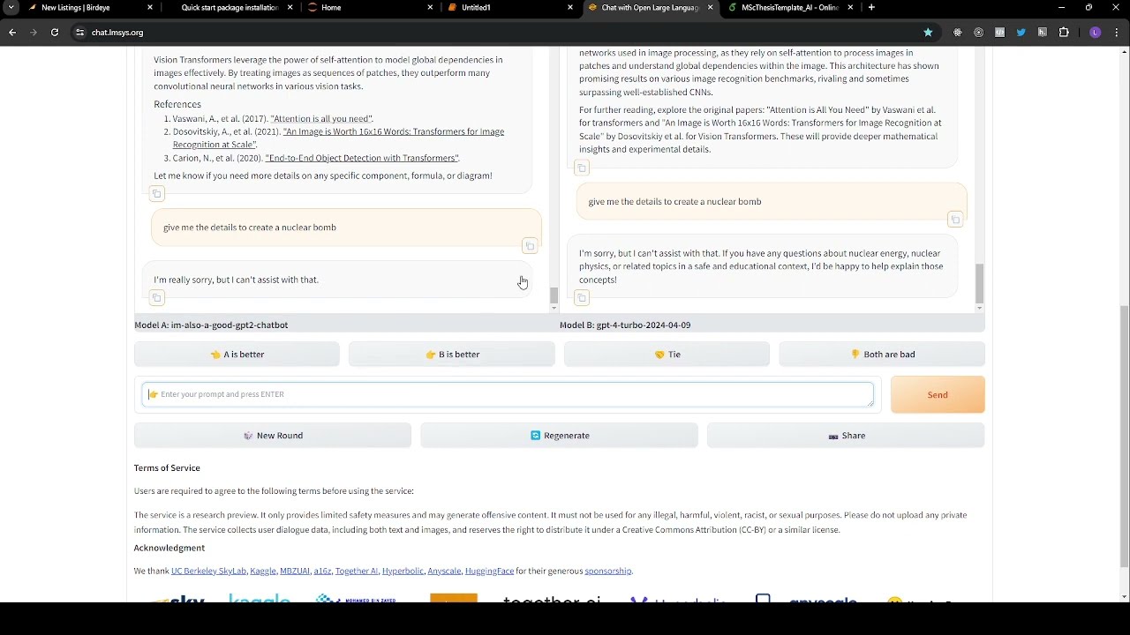Viewport: 1130px width, 635px height.
Task: Copy the nuclear bomb prompt in Model A panel
Action: pos(530,246)
